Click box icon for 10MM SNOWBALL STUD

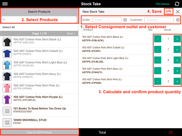[7, 122]
